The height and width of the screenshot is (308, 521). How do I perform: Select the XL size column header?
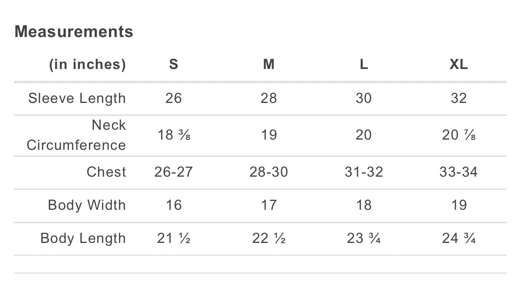pos(459,64)
